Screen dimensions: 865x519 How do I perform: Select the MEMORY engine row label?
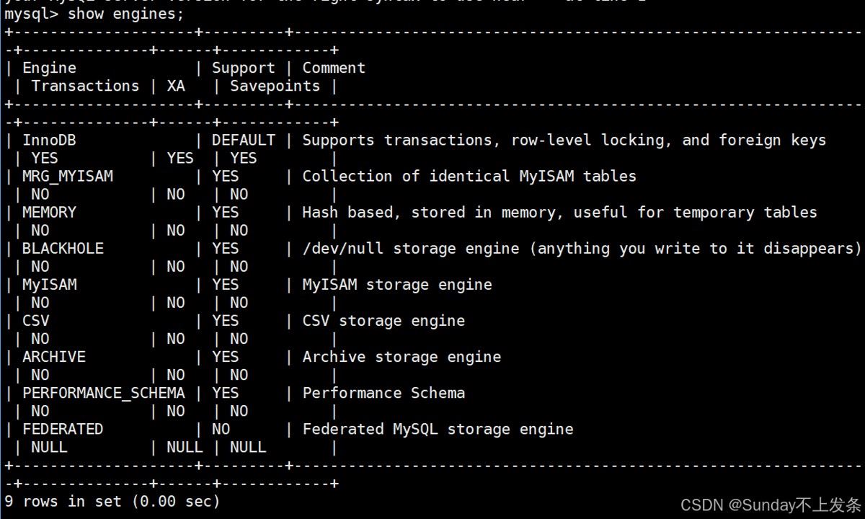[x=49, y=213]
